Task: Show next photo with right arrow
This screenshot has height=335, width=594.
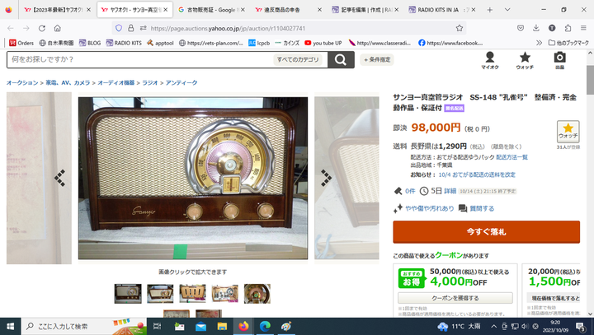Action: 326,178
